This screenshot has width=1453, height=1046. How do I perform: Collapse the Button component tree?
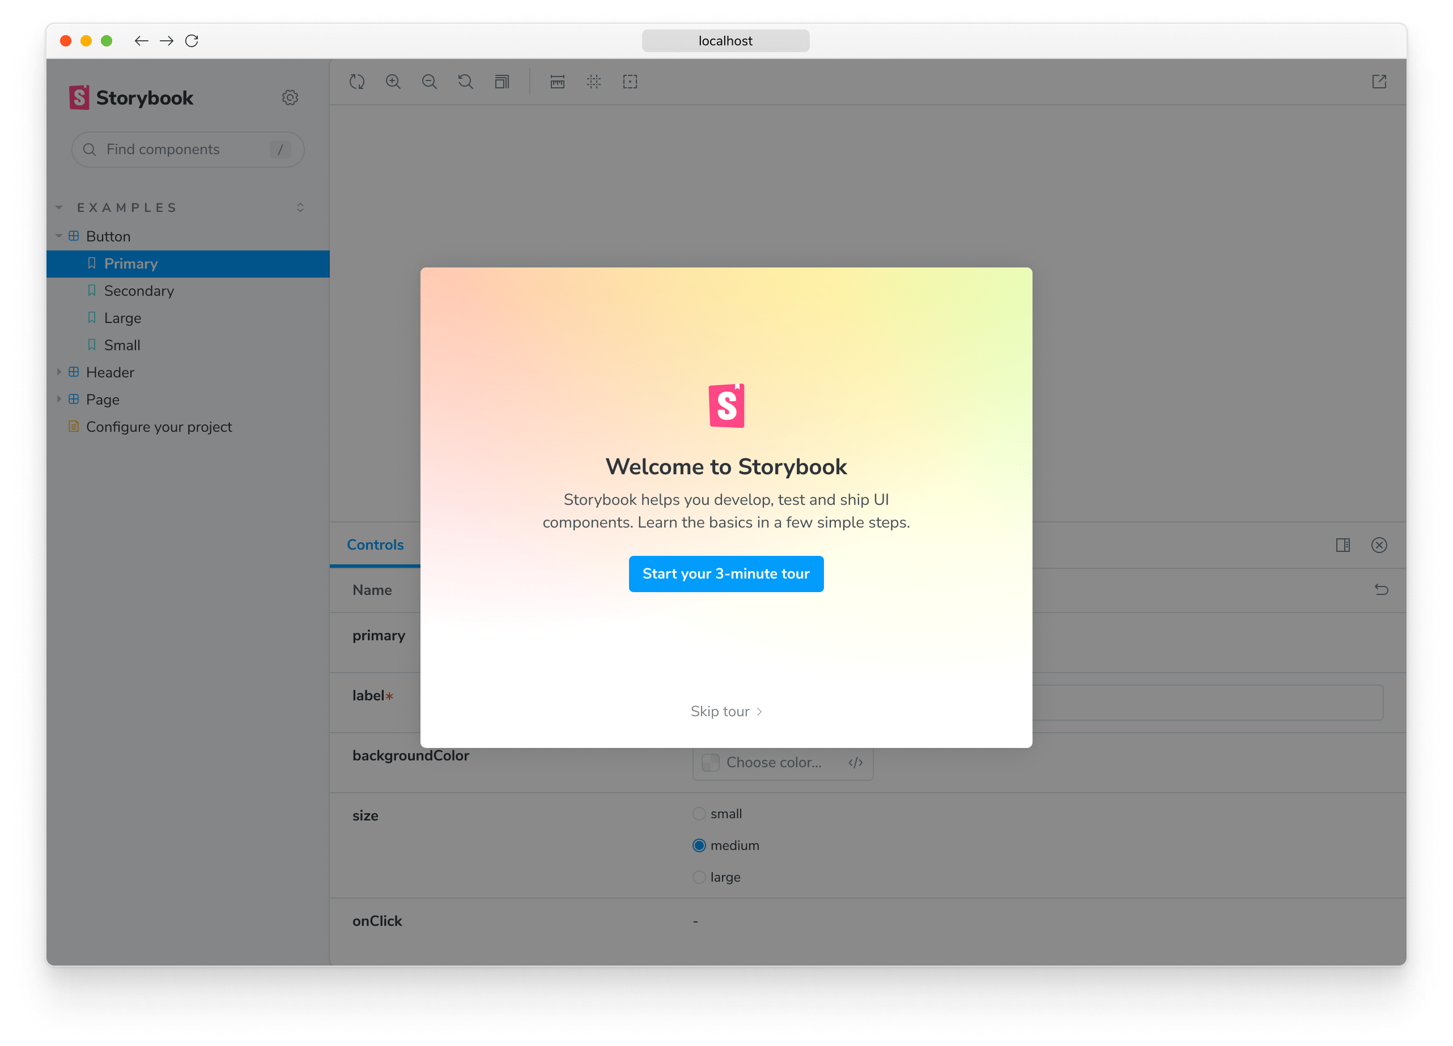pos(59,236)
